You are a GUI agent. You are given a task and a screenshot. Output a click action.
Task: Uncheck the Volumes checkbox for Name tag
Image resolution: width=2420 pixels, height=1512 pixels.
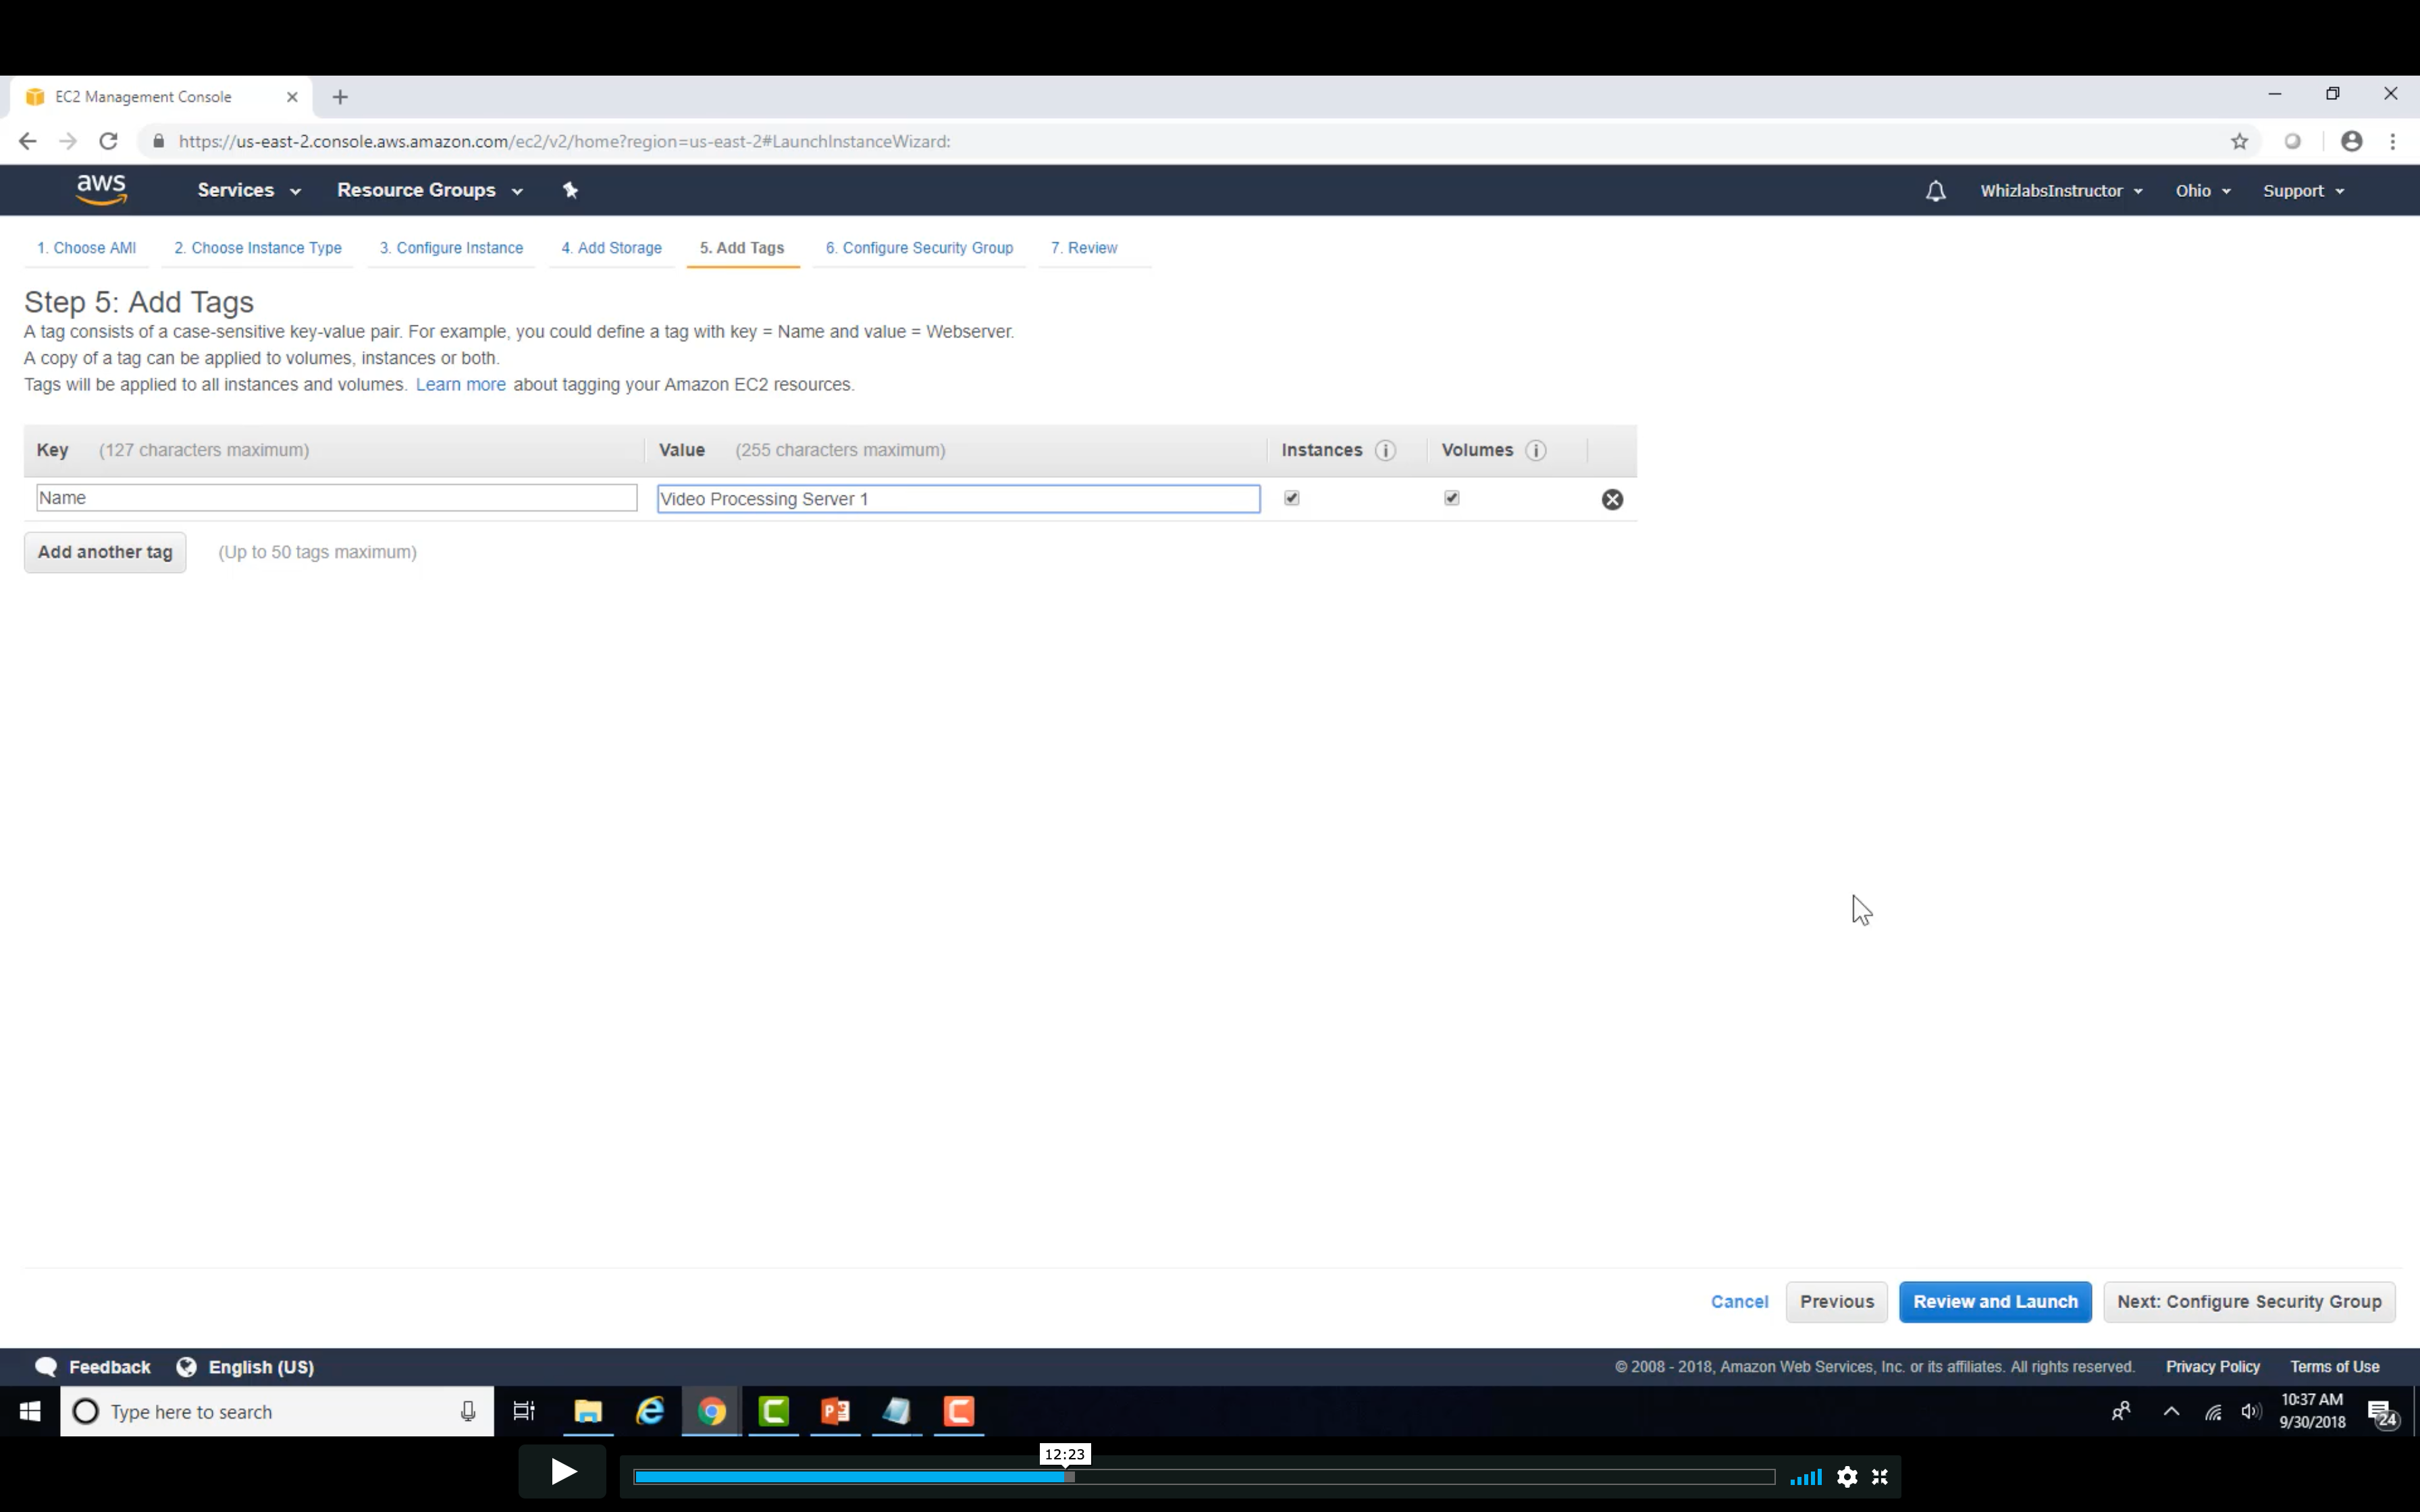1451,498
